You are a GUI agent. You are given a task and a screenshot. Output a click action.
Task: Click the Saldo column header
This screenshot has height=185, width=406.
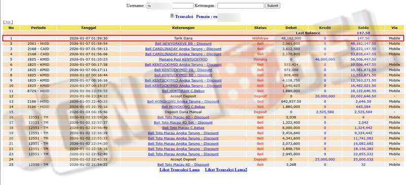pyautogui.click(x=363, y=28)
